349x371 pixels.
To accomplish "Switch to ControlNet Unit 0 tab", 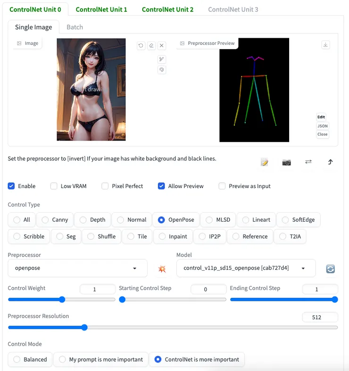I will [x=35, y=9].
